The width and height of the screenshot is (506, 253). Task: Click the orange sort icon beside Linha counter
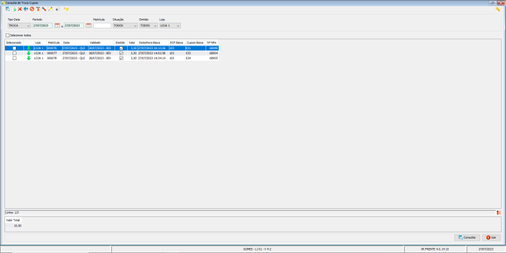[x=498, y=213]
